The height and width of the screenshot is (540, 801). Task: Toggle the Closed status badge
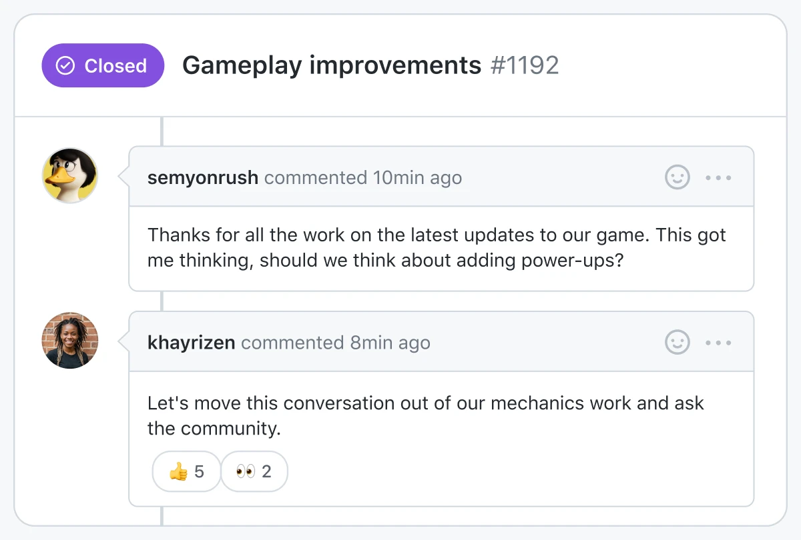(x=103, y=65)
